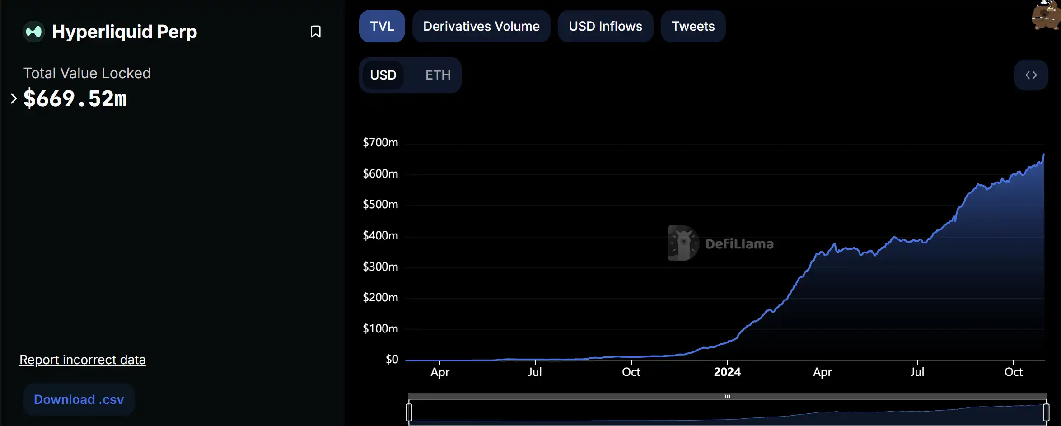Open the Report incorrect data link

pyautogui.click(x=83, y=360)
